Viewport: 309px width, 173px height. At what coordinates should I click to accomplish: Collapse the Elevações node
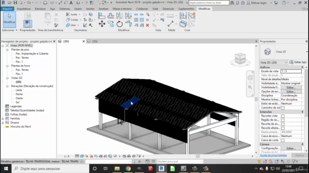7,86
